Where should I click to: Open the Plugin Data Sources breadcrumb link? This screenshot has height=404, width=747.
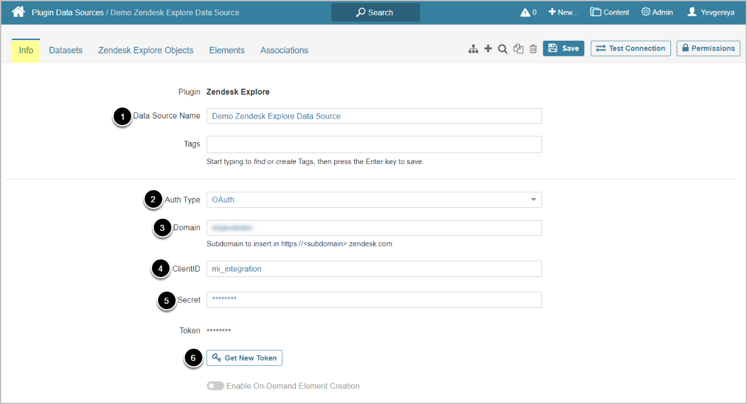[x=67, y=12]
